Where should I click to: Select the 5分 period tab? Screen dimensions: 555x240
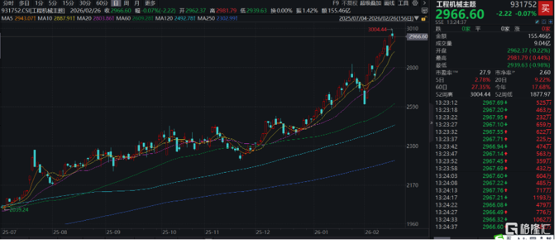(x=53, y=3)
